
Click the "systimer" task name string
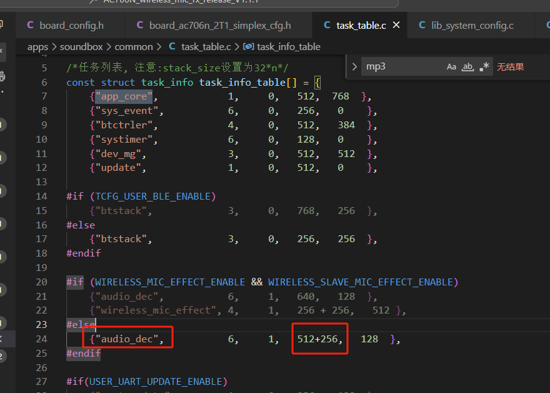(x=124, y=140)
